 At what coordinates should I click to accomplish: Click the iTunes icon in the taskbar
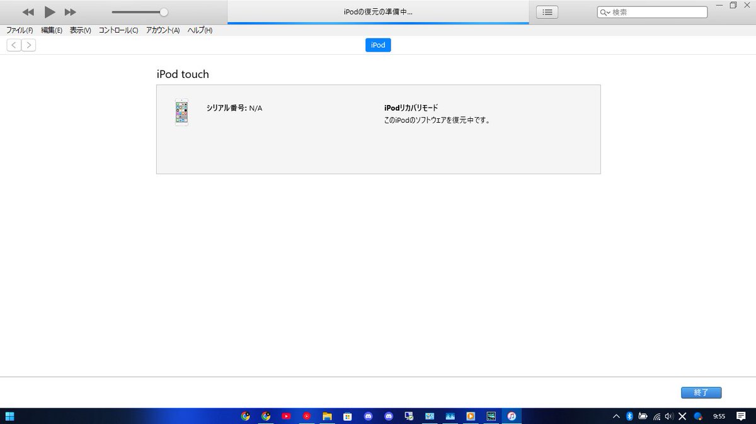[512, 416]
